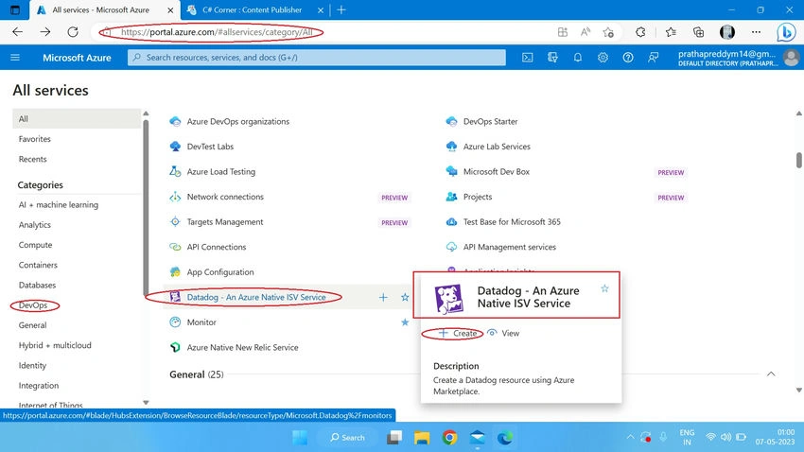The width and height of the screenshot is (804, 452).
Task: Launch Chrome from the taskbar
Action: [449, 437]
